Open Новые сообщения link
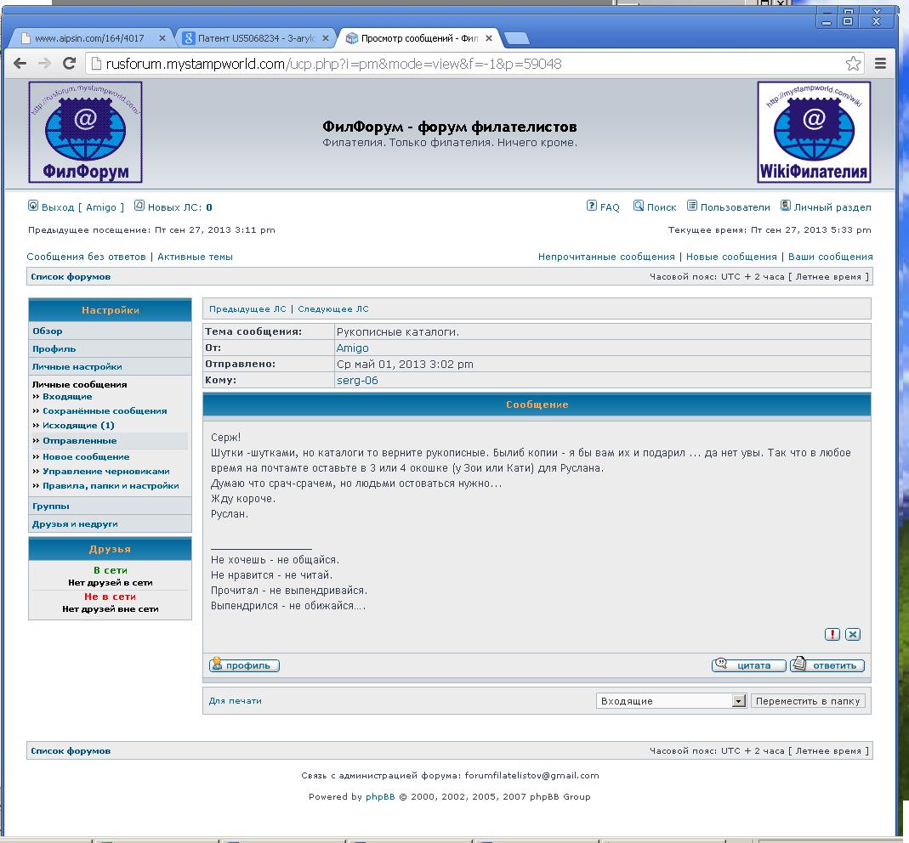 pos(731,257)
